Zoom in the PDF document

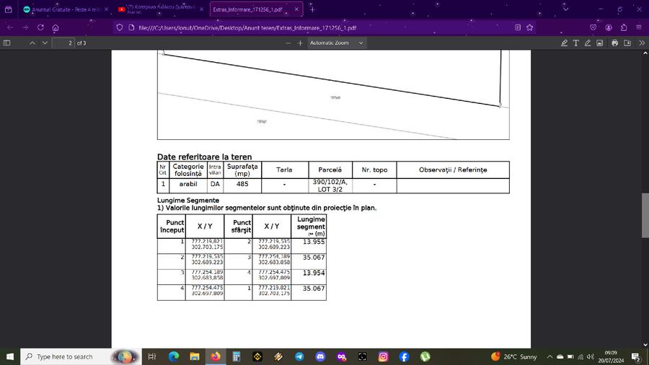[301, 43]
